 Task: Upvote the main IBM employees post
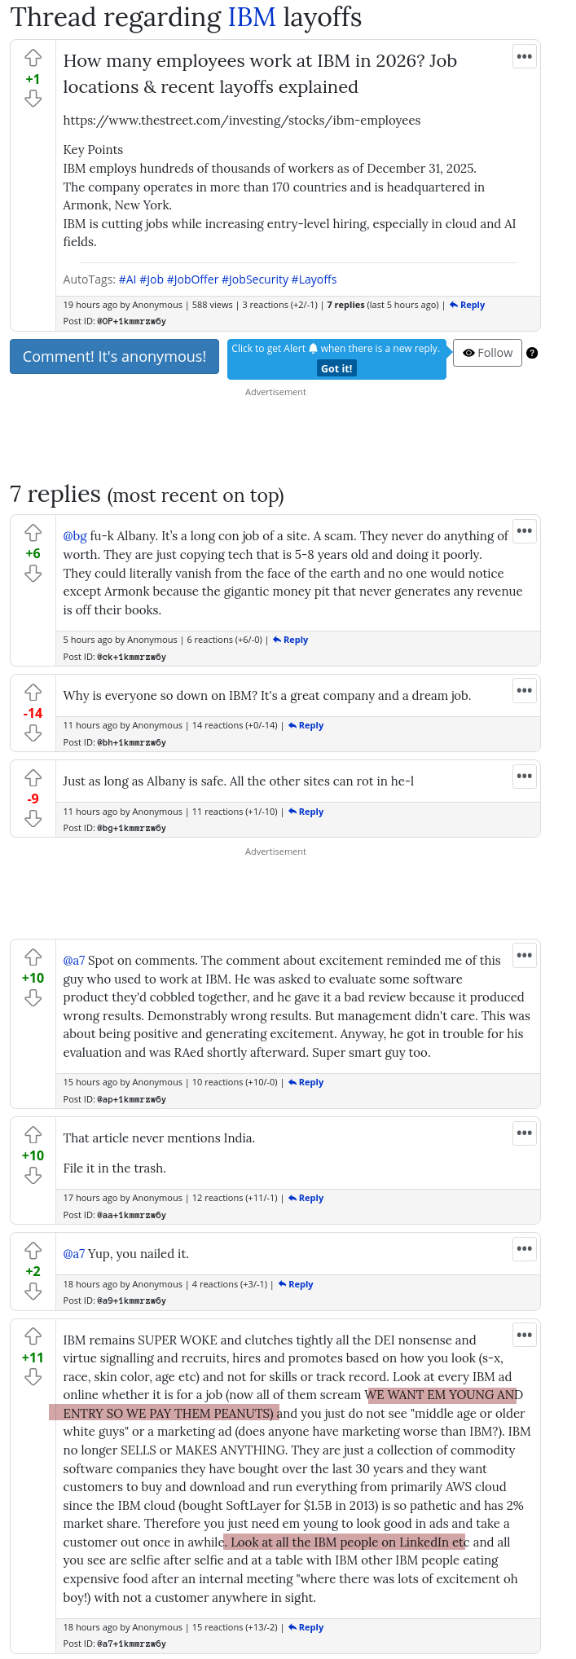(33, 58)
